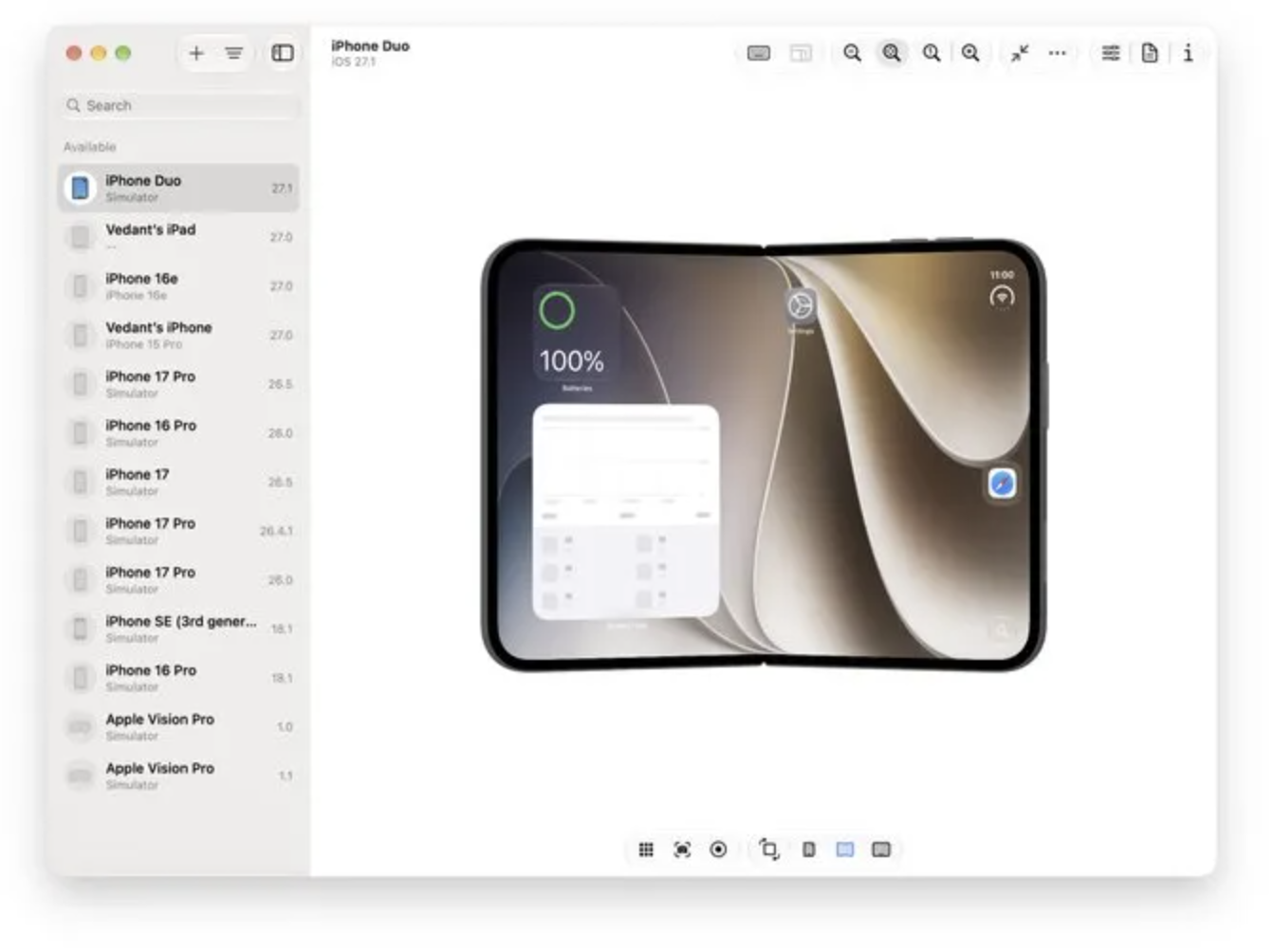Image resolution: width=1273 pixels, height=950 pixels.
Task: Open the grid icon in the bottom bar
Action: click(x=646, y=850)
